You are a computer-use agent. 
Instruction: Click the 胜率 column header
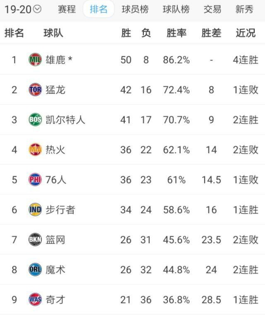176,33
